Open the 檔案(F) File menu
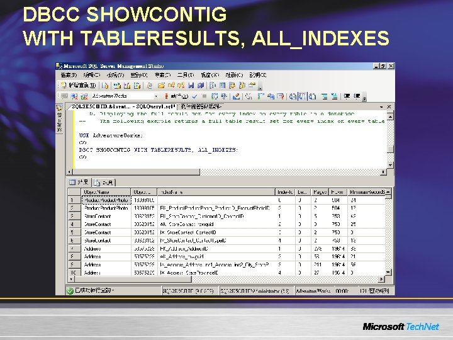The height and width of the screenshot is (340, 453). pyautogui.click(x=69, y=75)
